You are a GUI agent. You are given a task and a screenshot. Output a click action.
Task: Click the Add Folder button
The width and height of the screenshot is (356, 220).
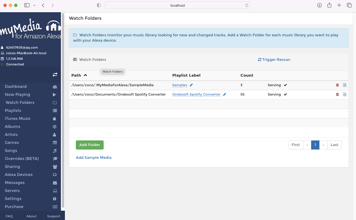coord(90,145)
